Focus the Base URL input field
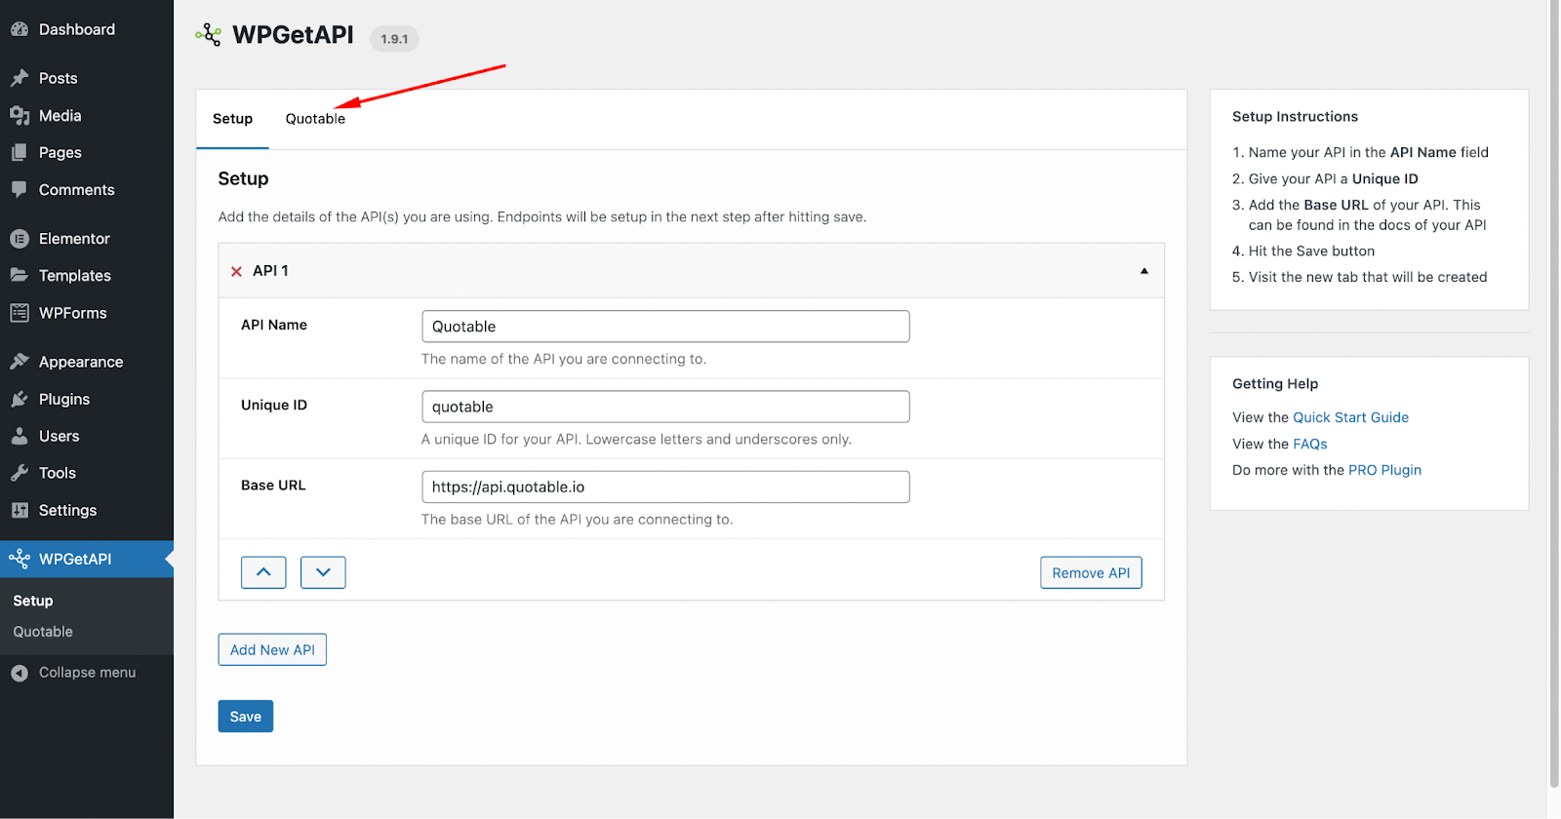Viewport: 1561px width, 819px height. pyautogui.click(x=665, y=487)
